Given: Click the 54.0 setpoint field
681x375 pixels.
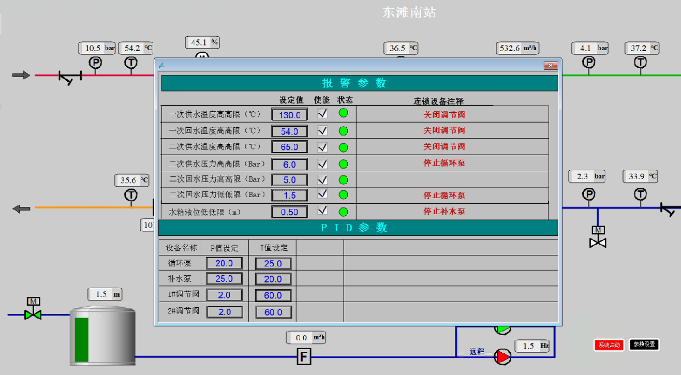Looking at the screenshot, I should pyautogui.click(x=289, y=131).
